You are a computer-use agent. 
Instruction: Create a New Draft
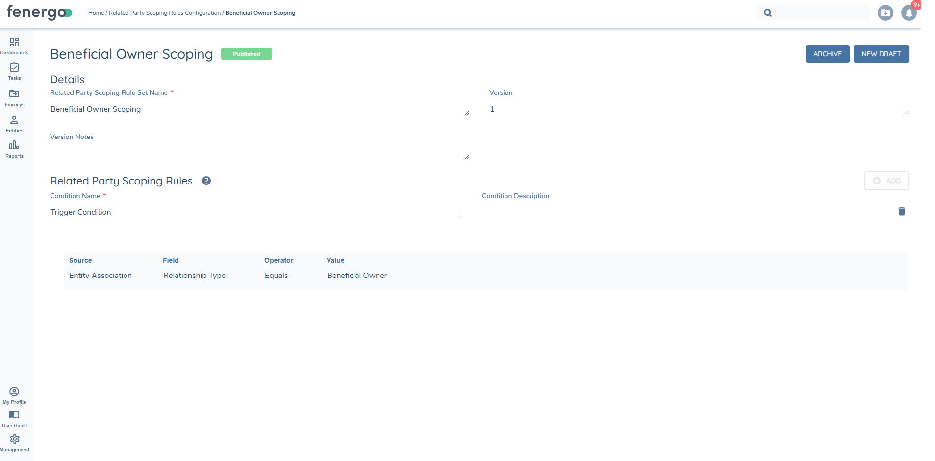[x=881, y=54]
